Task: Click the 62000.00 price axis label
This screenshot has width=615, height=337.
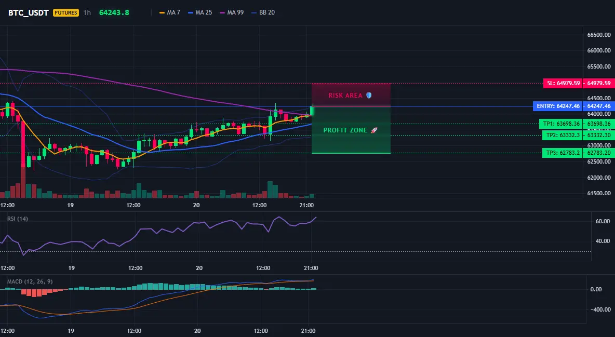Action: [x=599, y=178]
